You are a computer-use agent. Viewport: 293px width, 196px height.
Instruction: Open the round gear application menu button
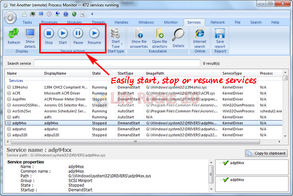11,18
